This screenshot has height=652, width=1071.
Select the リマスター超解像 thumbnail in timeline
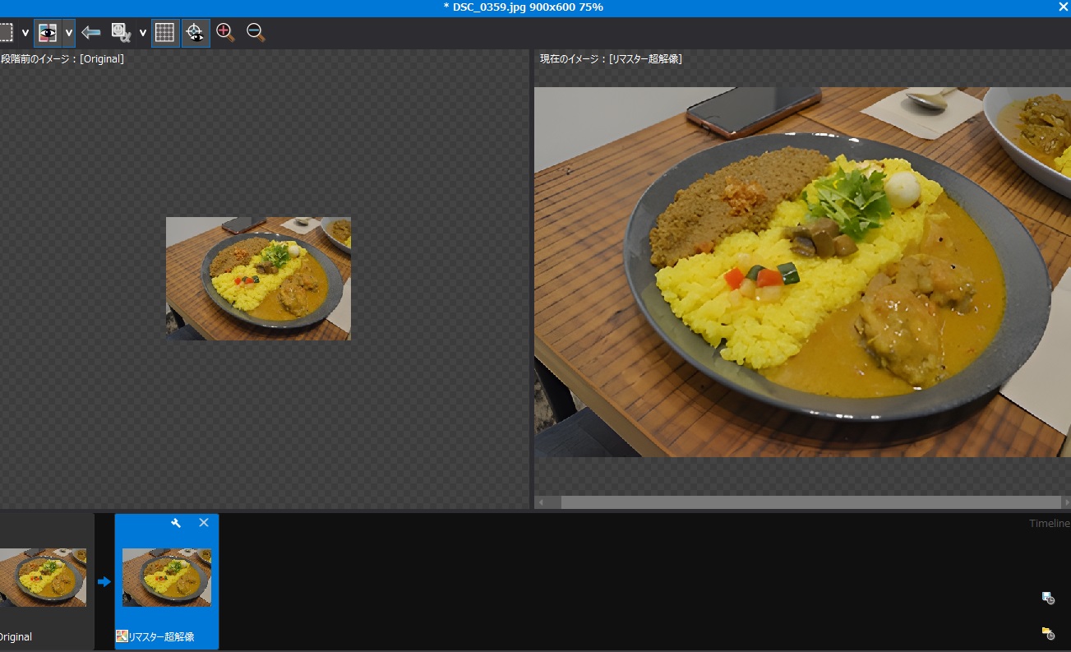tap(167, 578)
